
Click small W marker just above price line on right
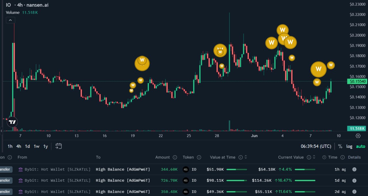tap(317, 82)
